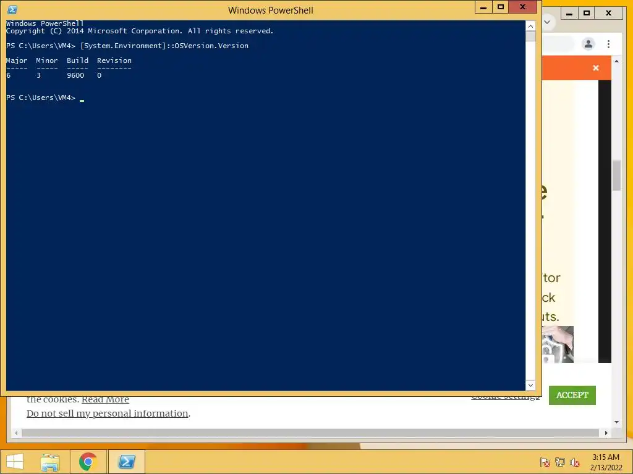Dismiss the orange banner with X
633x474 pixels.
(596, 68)
